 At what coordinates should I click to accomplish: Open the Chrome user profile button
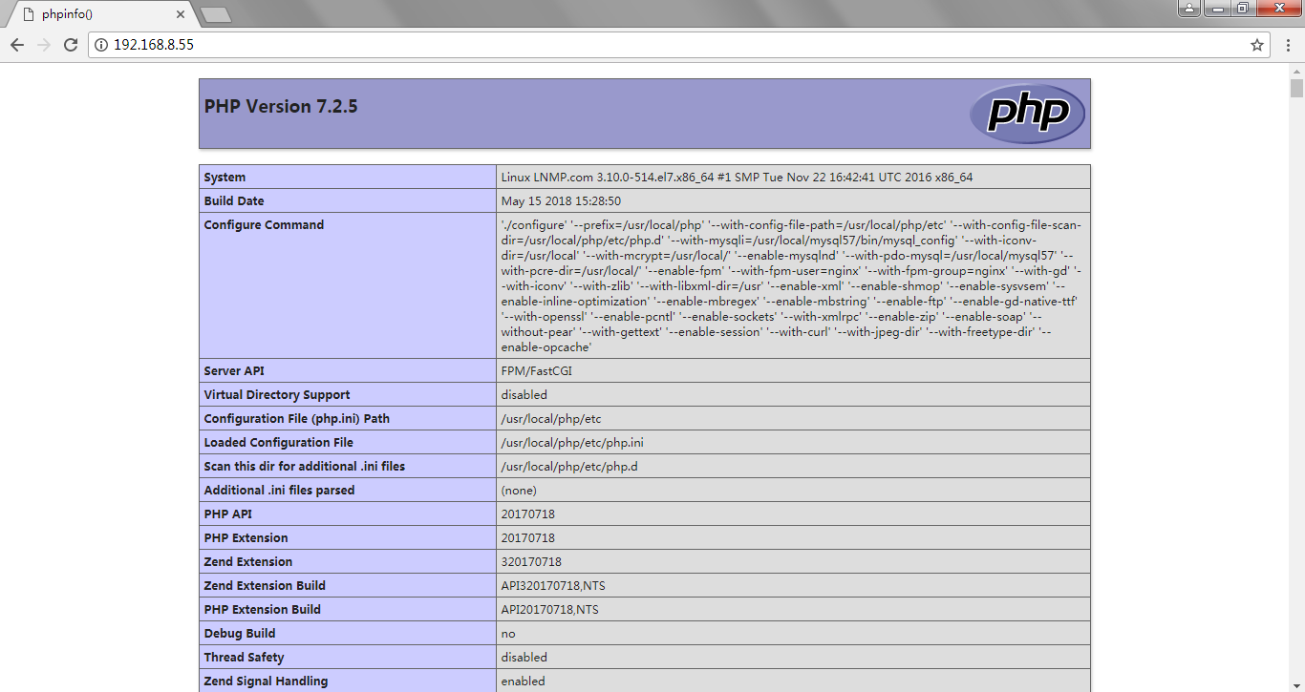(1189, 9)
